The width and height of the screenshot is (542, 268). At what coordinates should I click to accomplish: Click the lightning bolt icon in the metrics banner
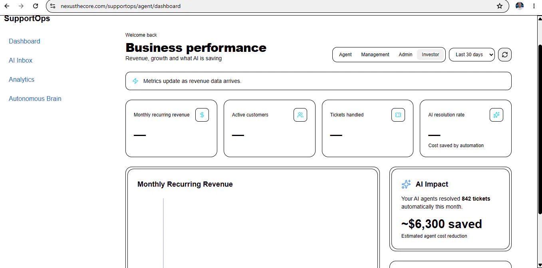pyautogui.click(x=135, y=81)
